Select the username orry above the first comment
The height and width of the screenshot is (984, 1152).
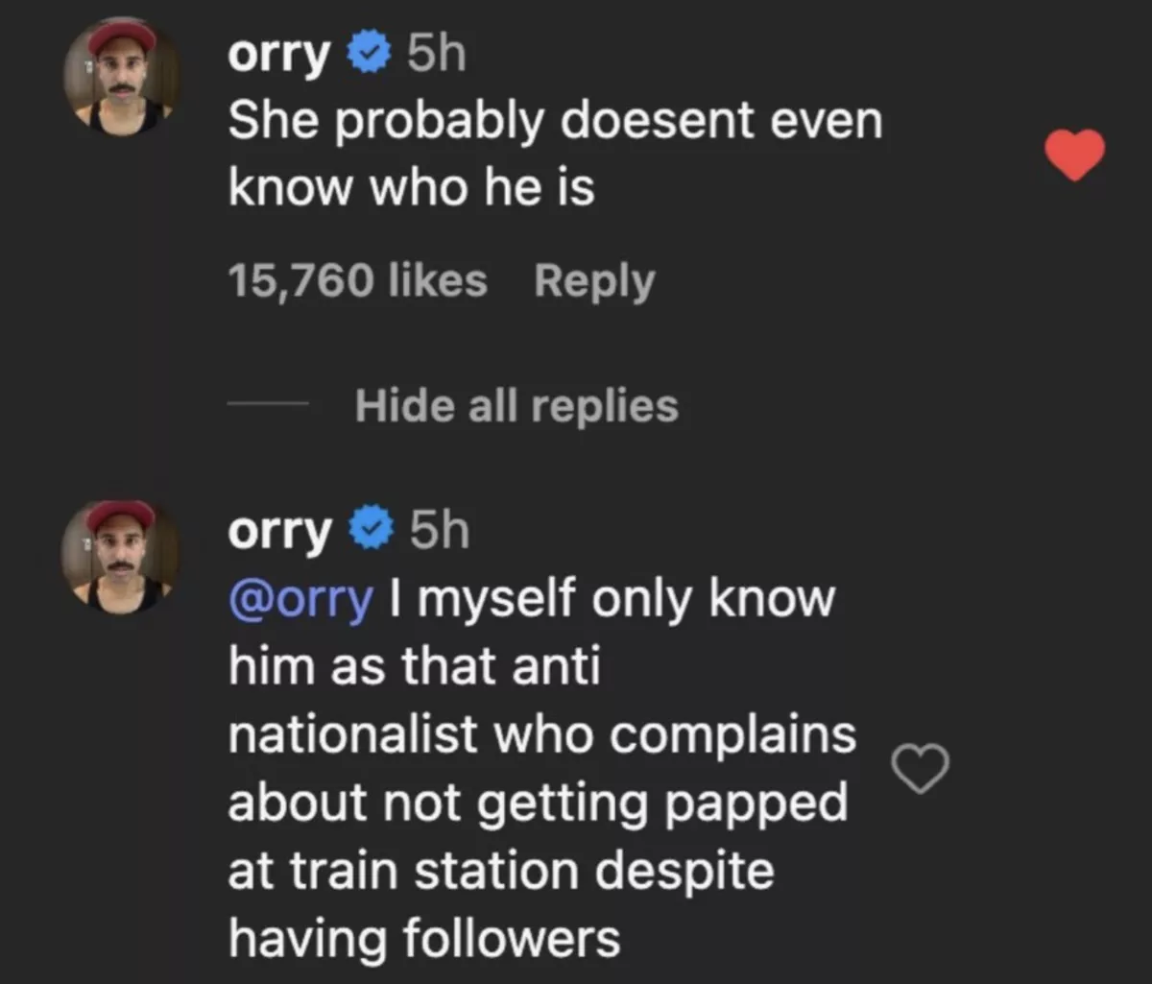(x=277, y=53)
